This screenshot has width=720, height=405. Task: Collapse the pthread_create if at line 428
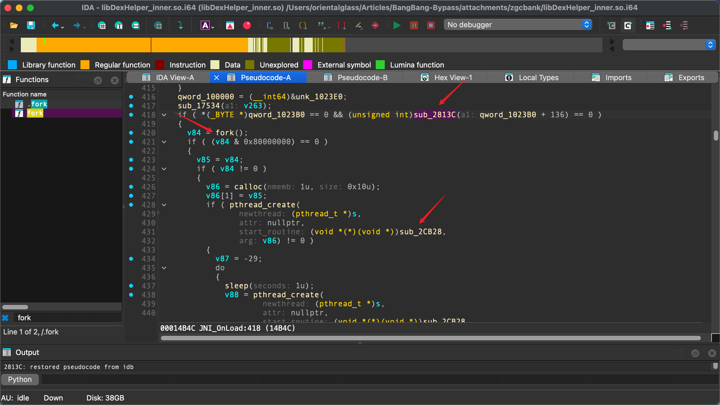click(x=164, y=205)
